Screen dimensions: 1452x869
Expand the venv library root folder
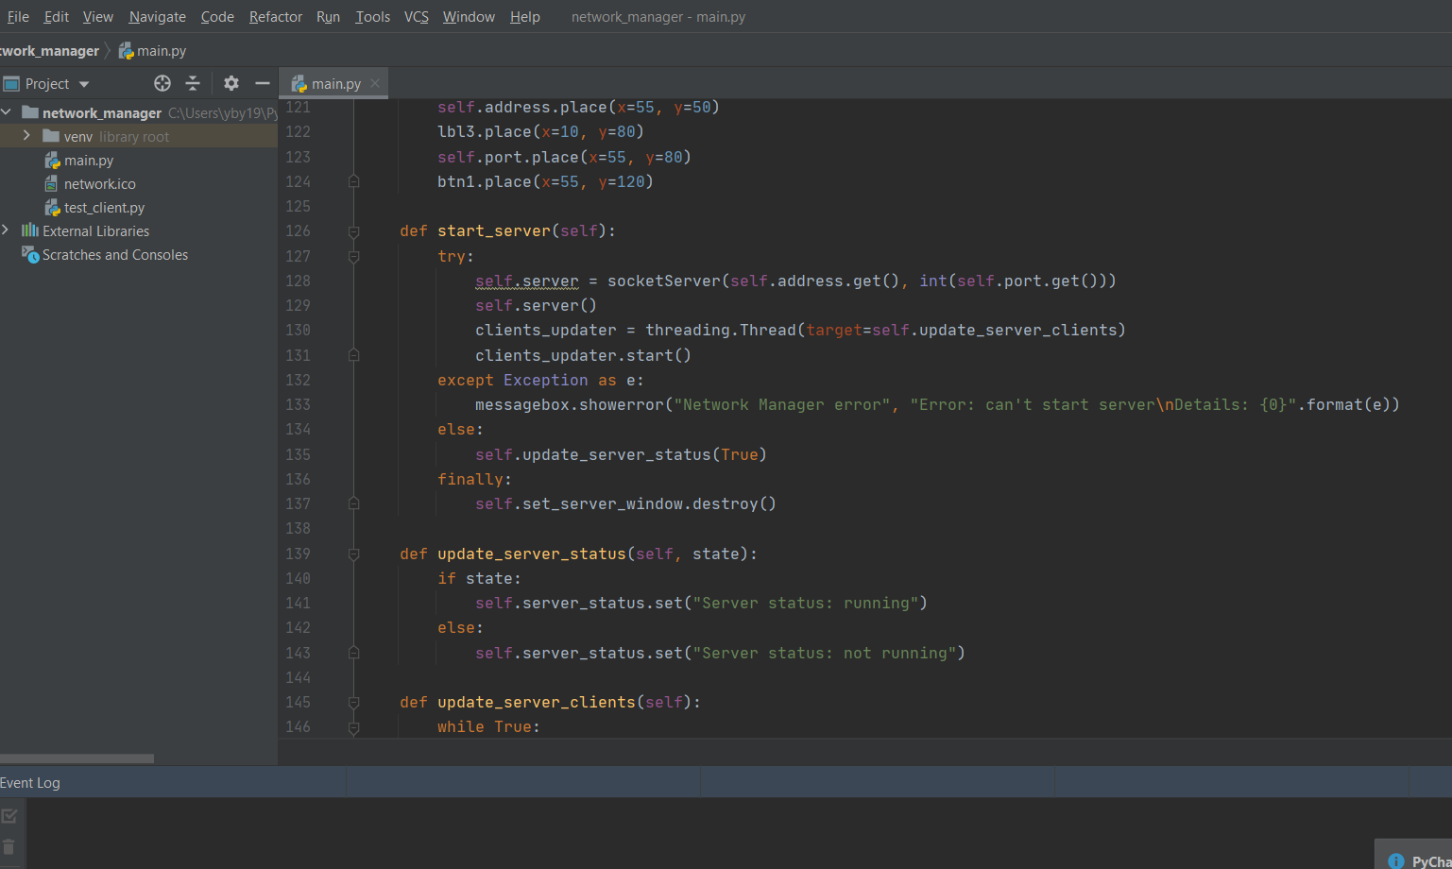click(x=26, y=136)
